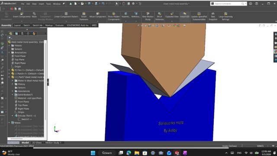The width and height of the screenshot is (277, 156).
Task: Expand the Punch<1> component node
Action: [9, 73]
